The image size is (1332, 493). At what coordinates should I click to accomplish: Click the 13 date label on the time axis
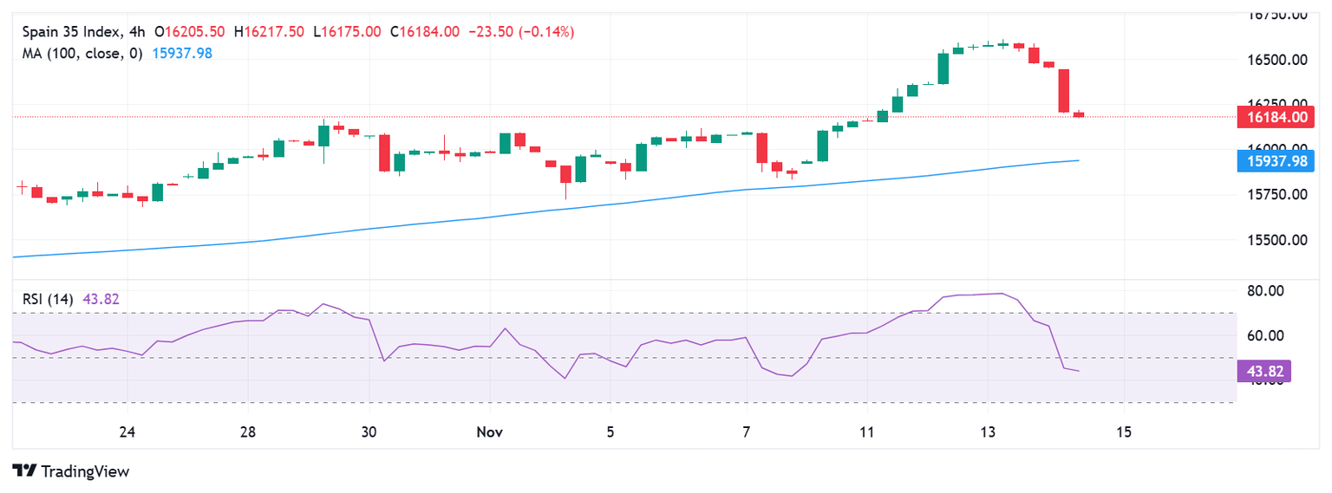coord(988,431)
